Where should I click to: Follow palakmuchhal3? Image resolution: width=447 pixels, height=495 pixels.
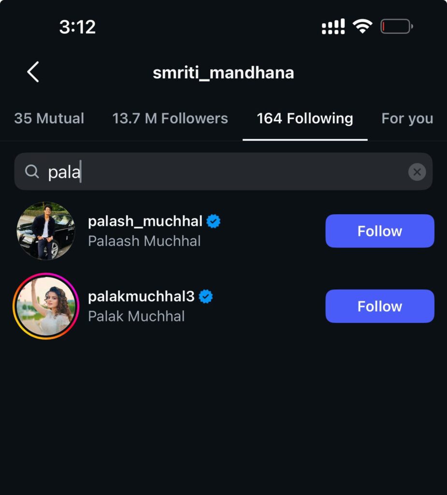pyautogui.click(x=380, y=306)
